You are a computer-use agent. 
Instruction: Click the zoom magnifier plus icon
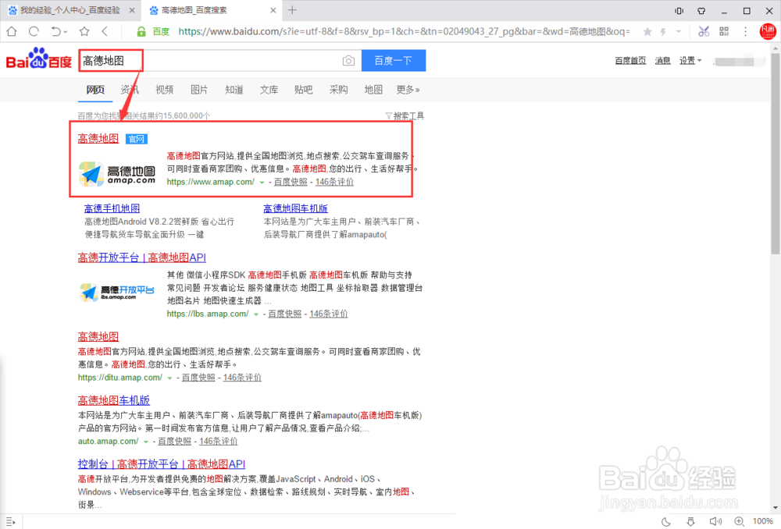(739, 521)
